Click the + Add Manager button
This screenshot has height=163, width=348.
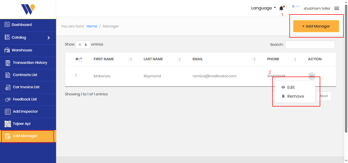316,26
